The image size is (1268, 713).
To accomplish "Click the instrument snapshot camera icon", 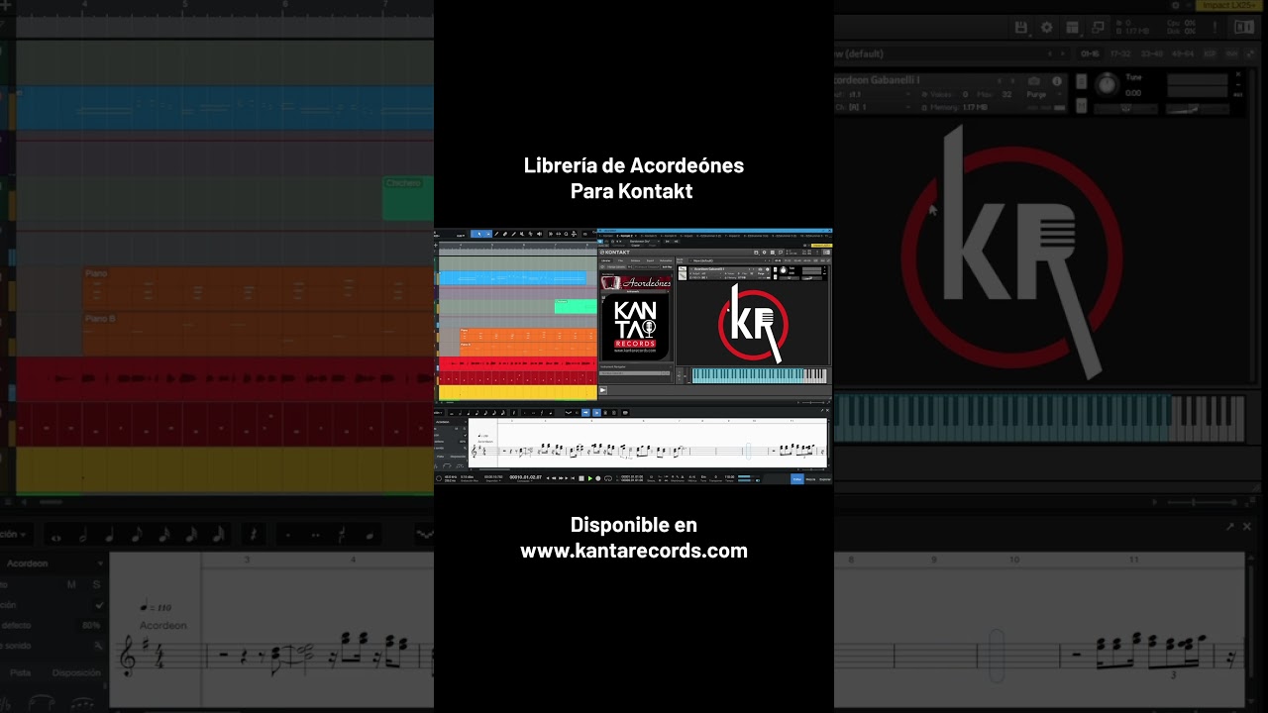I will click(1034, 81).
